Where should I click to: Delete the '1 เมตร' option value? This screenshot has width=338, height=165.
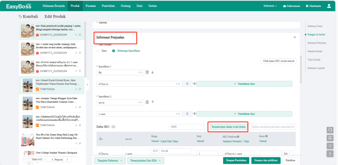[x=187, y=114]
